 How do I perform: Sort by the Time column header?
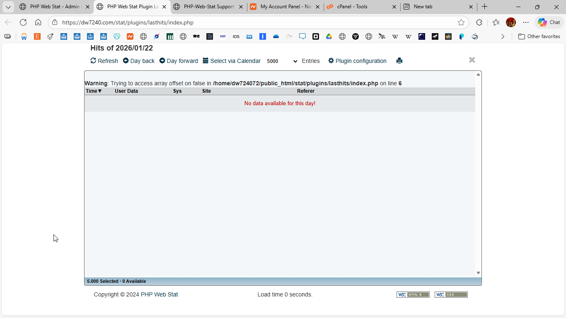[x=94, y=91]
